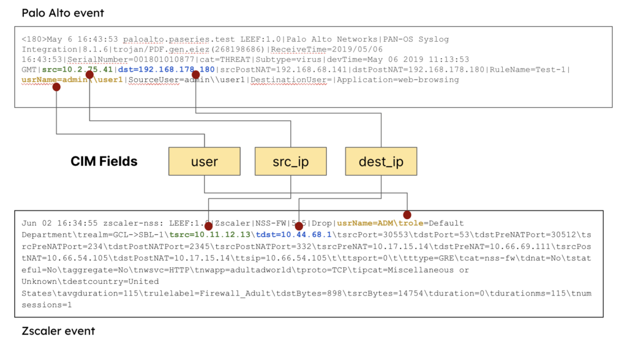Click green "tsrc=10.11.12.13" in Zscaler event
This screenshot has width=627, height=347.
(x=210, y=234)
